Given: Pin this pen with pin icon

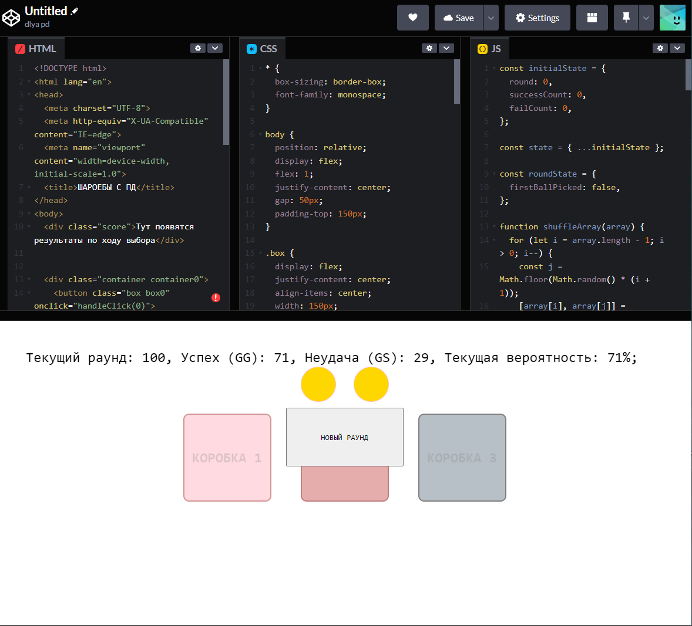Looking at the screenshot, I should (626, 18).
